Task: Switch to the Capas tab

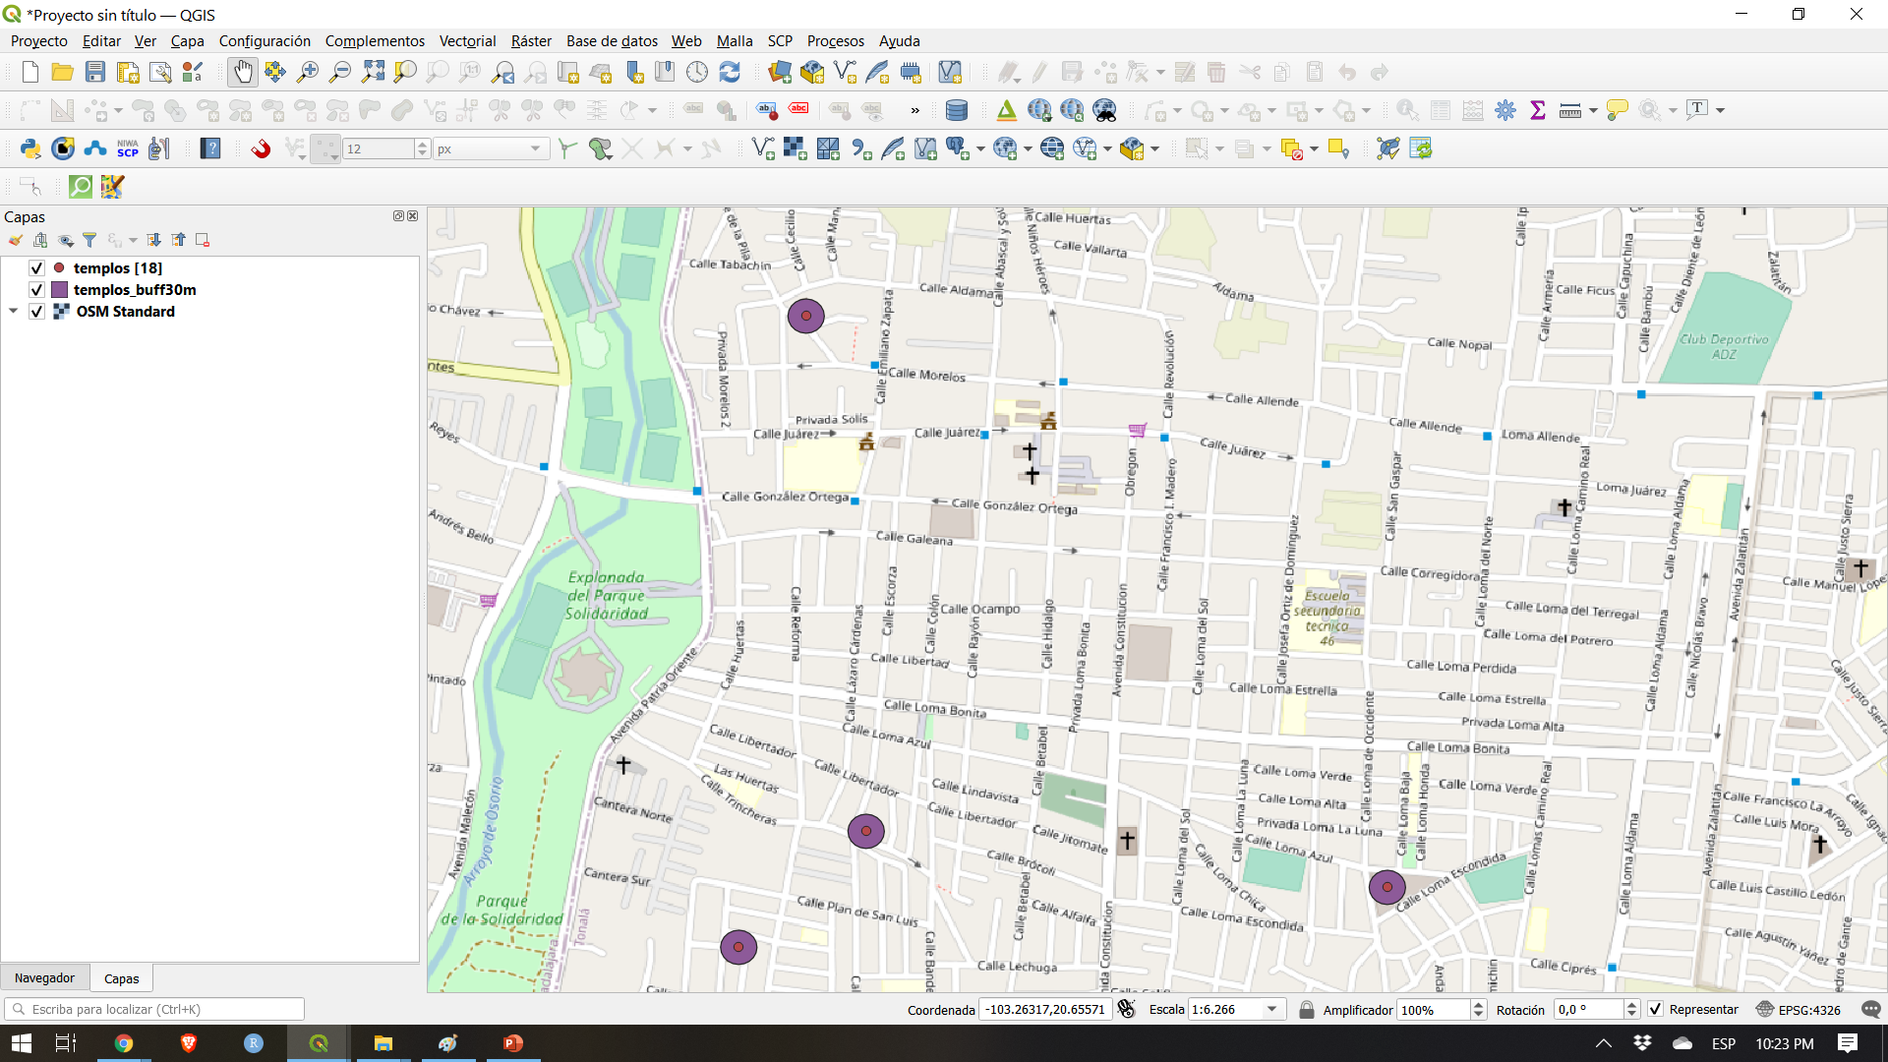Action: tap(121, 978)
